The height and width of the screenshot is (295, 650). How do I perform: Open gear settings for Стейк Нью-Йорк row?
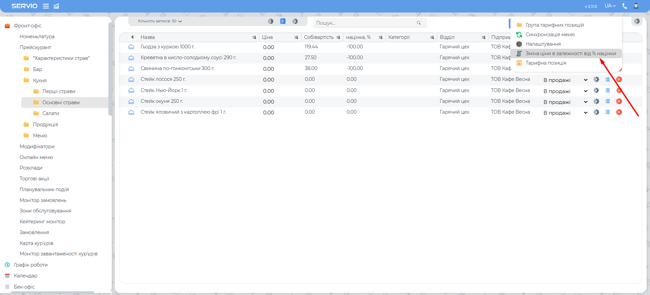[596, 91]
